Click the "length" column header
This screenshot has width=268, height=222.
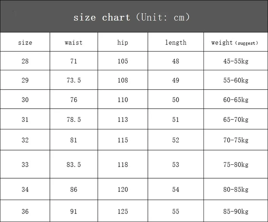(176, 43)
